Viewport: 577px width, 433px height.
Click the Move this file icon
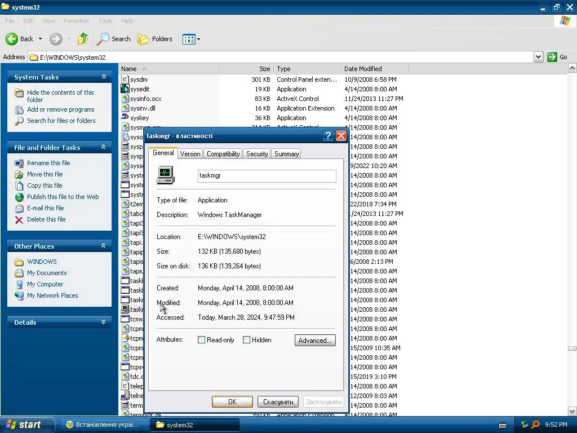pyautogui.click(x=19, y=175)
